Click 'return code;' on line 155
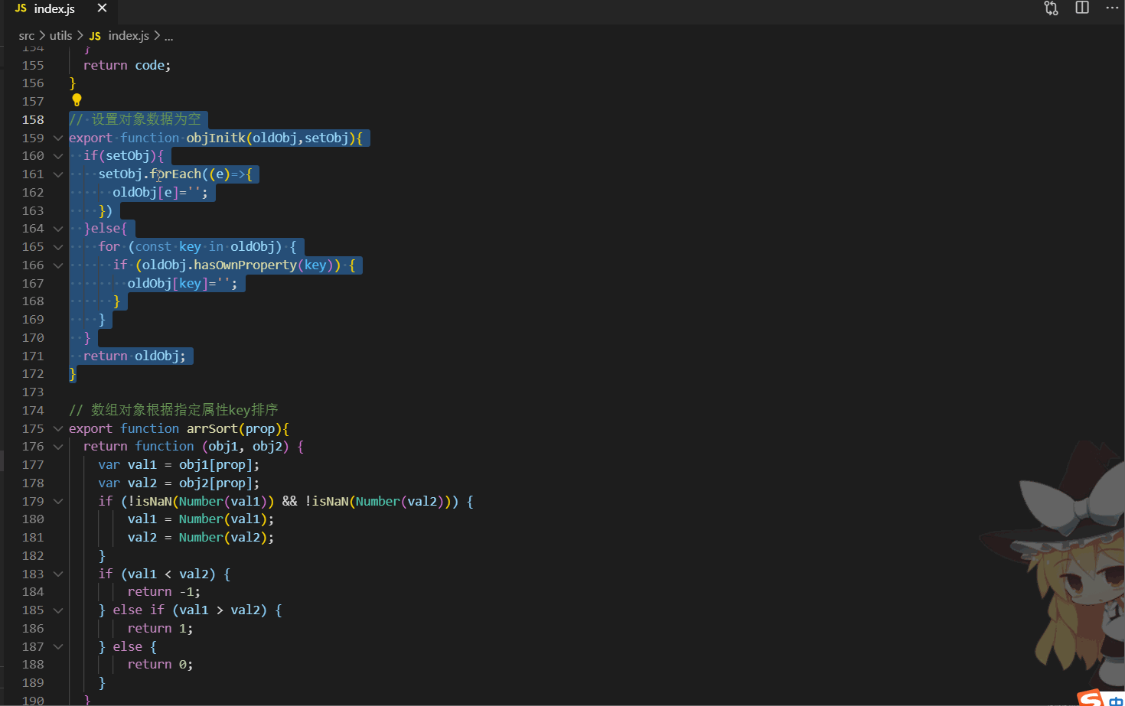The width and height of the screenshot is (1125, 706). tap(127, 65)
